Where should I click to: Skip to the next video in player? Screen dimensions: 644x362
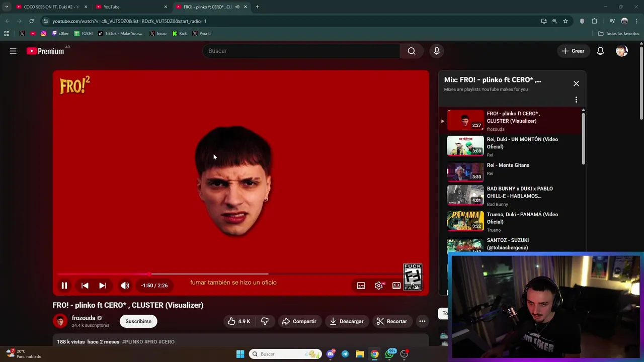(103, 286)
